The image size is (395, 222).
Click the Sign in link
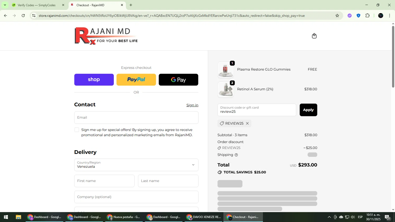pos(192,105)
